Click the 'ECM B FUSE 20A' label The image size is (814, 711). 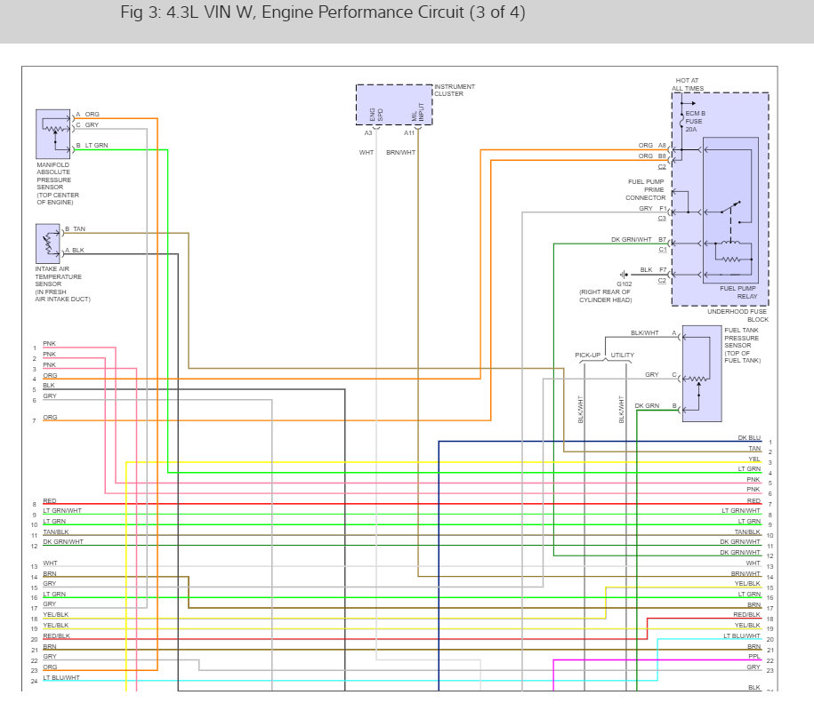coord(695,122)
